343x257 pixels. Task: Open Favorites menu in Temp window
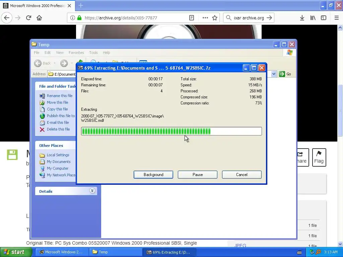[76, 53]
